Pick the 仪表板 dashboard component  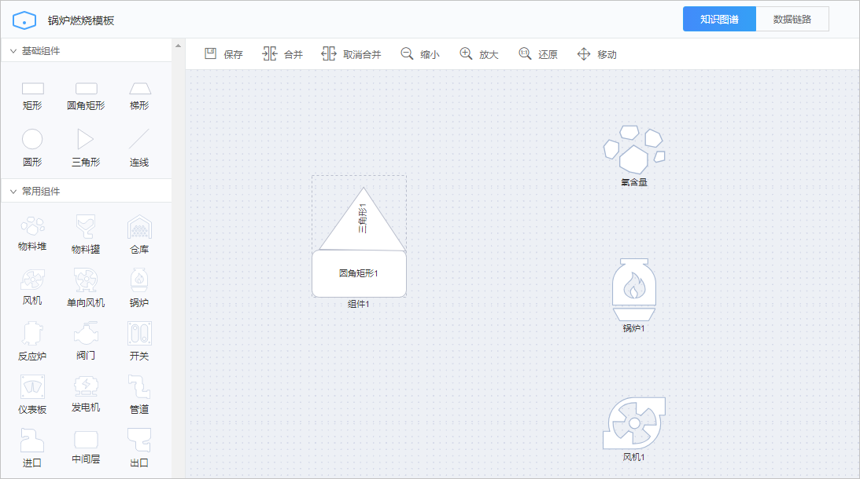(x=32, y=395)
